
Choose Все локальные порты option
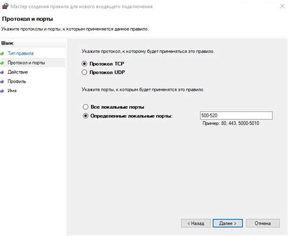tap(86, 107)
